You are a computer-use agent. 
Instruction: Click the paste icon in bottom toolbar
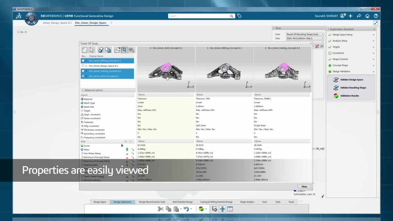176,209
